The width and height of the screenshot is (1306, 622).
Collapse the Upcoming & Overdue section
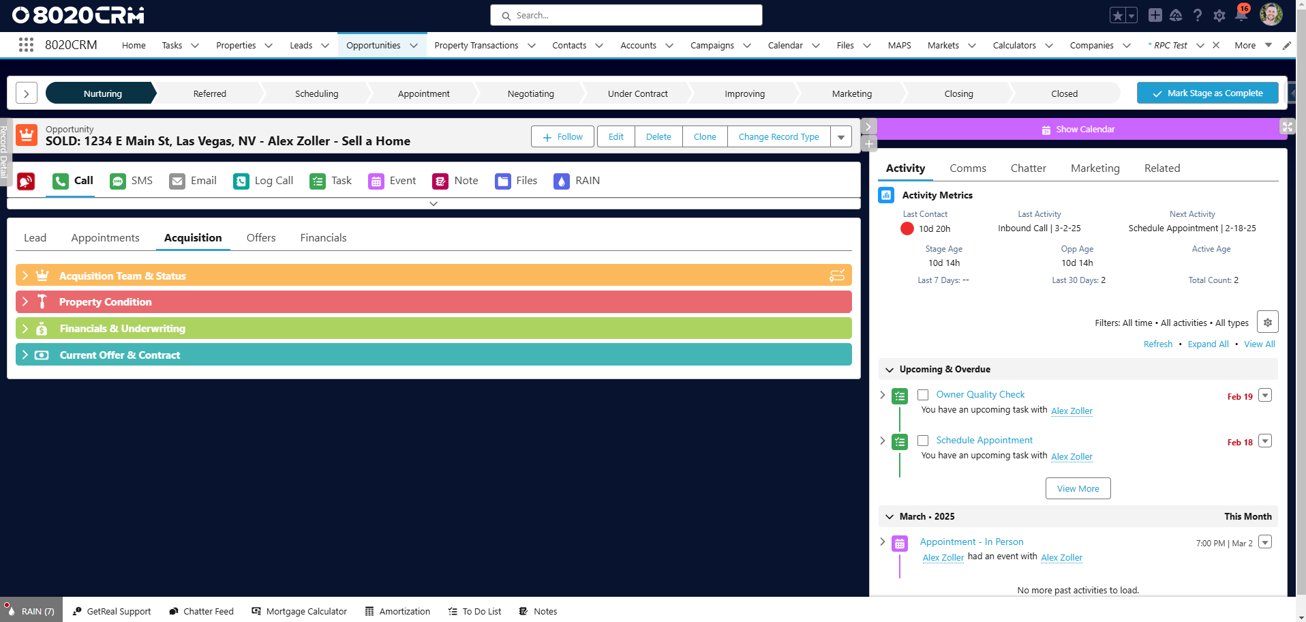pyautogui.click(x=889, y=369)
